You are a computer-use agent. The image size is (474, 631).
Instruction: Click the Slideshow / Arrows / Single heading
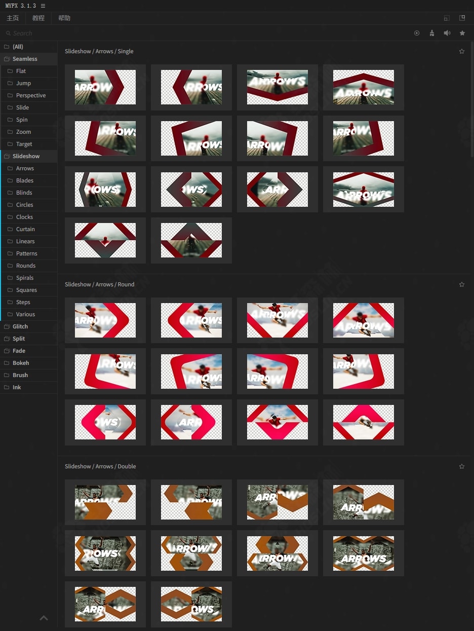coord(99,51)
